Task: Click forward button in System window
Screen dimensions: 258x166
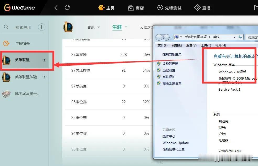Action: coord(166,37)
